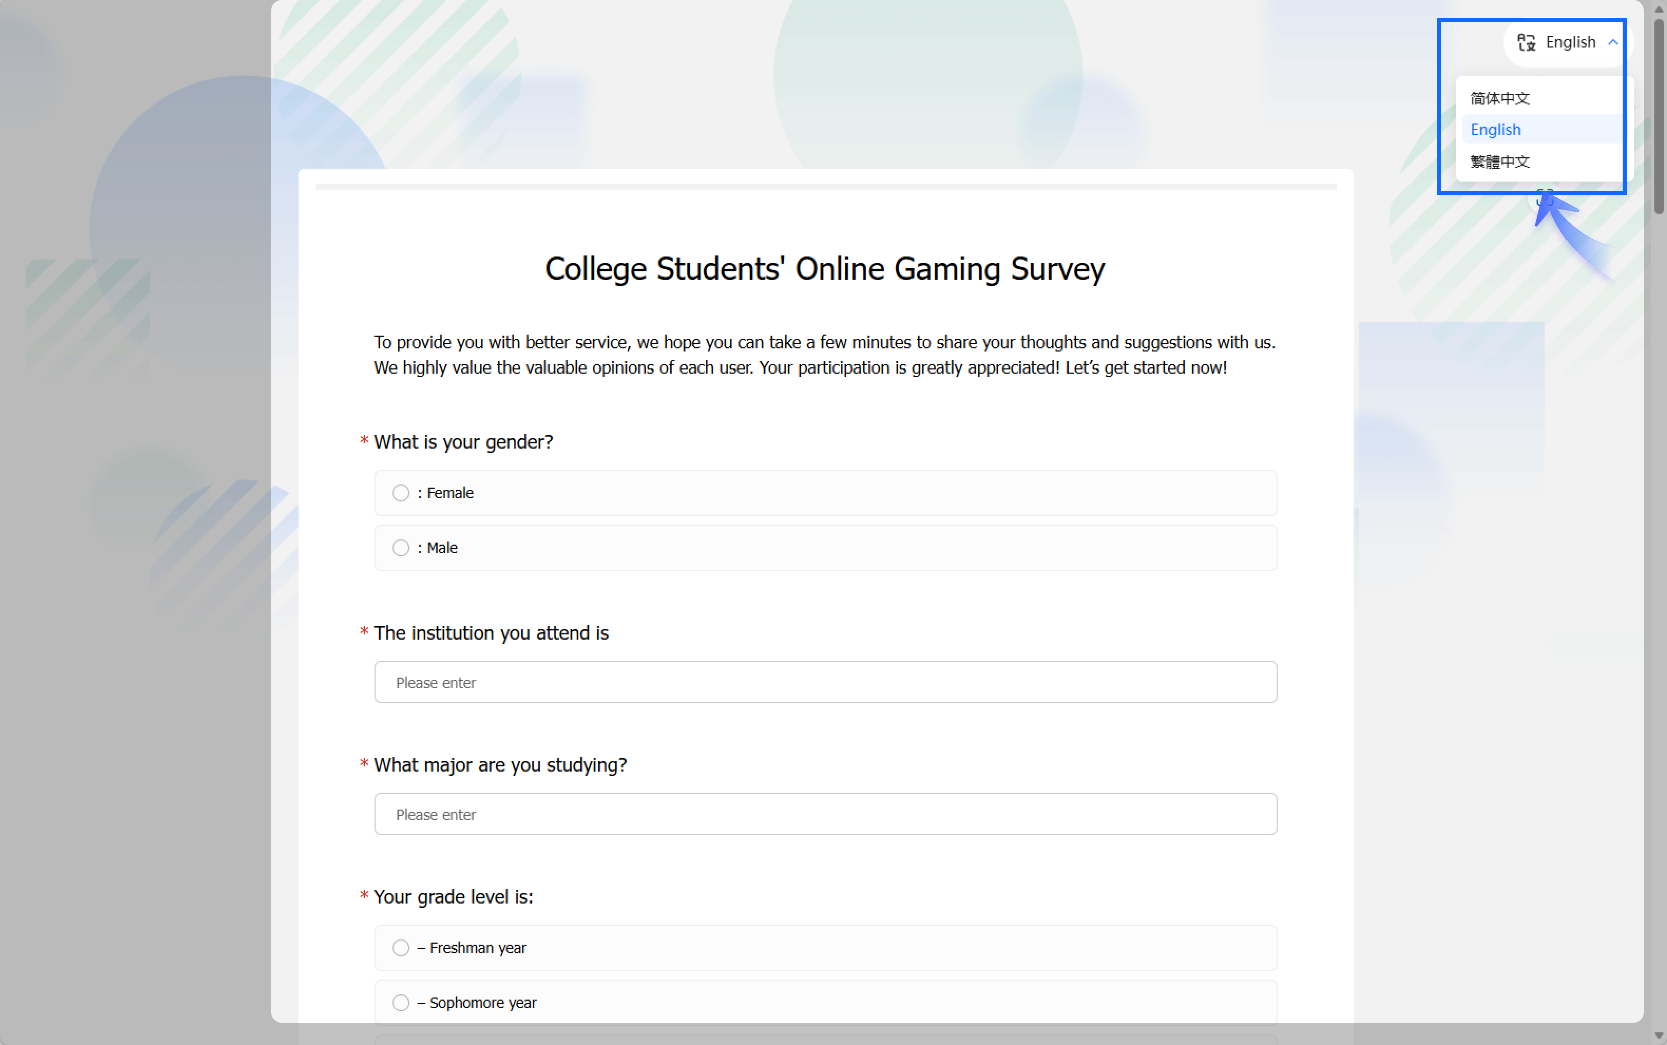Select the Female radio button
The image size is (1667, 1045).
point(401,493)
